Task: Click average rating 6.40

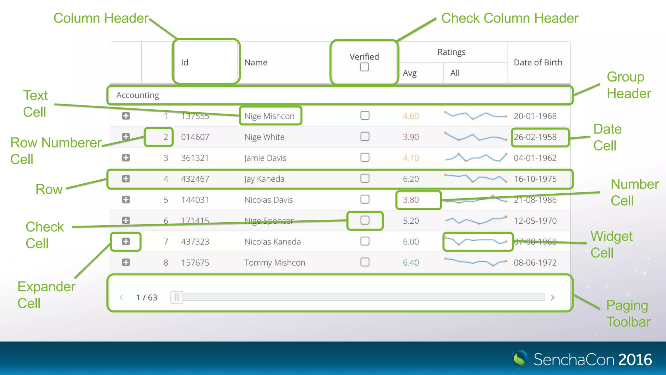Action: click(411, 263)
